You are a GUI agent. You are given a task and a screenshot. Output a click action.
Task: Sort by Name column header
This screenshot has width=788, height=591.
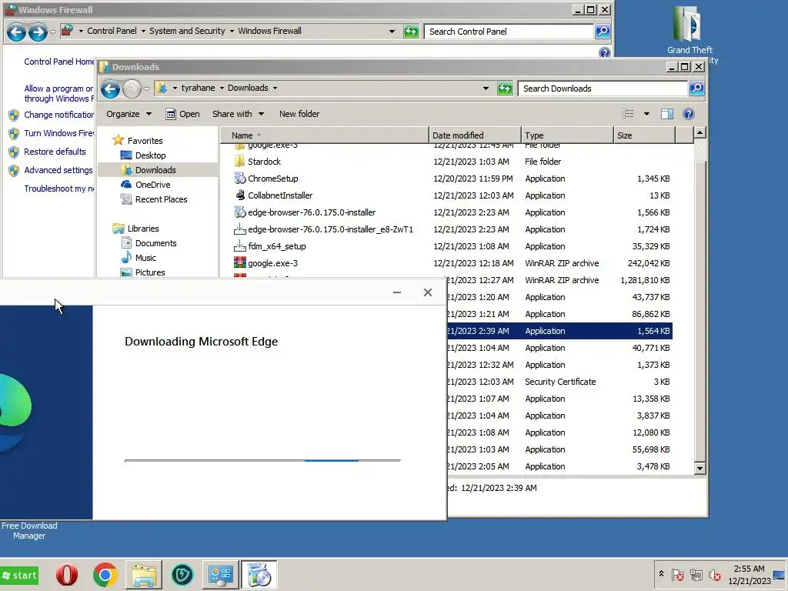(x=326, y=135)
